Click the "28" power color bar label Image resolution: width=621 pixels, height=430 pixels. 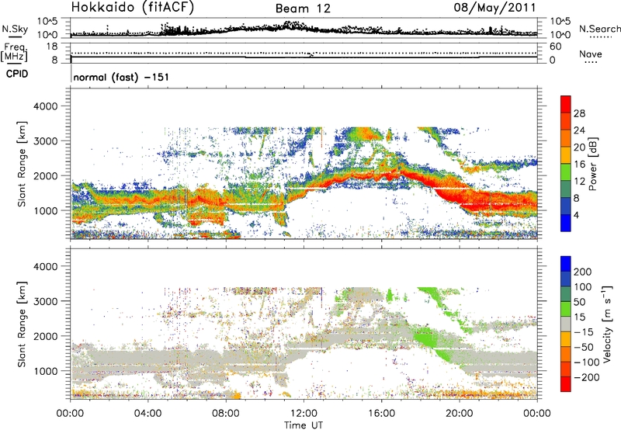tap(579, 113)
